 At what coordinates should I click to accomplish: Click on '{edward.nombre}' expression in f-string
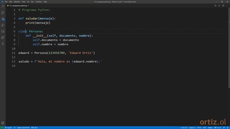tap(85, 62)
